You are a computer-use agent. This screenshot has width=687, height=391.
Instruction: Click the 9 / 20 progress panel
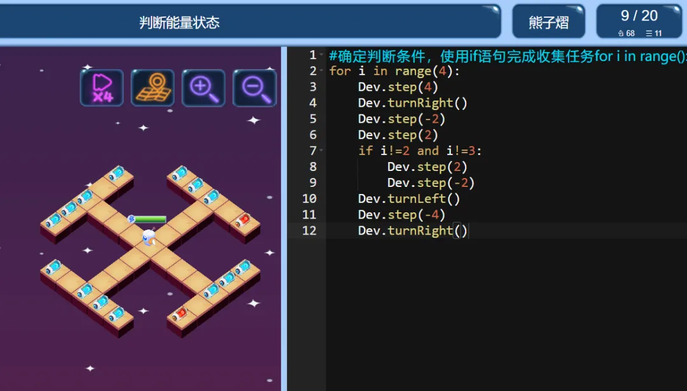click(x=639, y=22)
